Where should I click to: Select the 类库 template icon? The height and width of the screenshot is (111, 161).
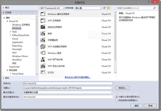pos(43,34)
